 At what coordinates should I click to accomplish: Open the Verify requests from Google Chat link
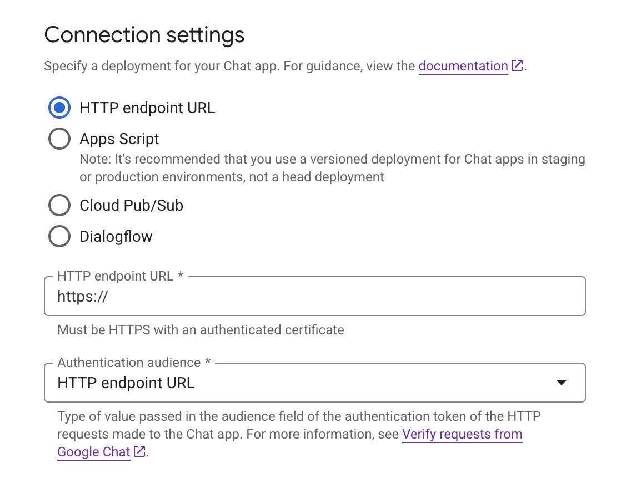(462, 434)
